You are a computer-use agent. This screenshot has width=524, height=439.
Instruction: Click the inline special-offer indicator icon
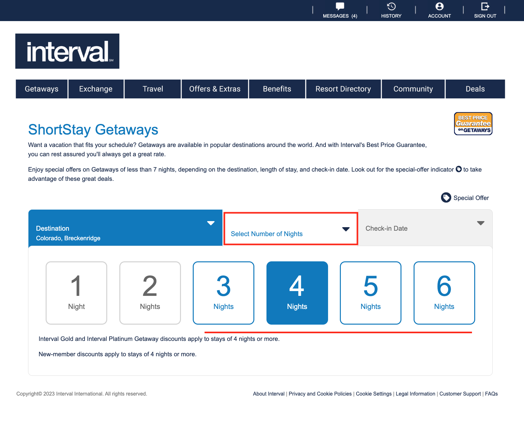pyautogui.click(x=459, y=169)
